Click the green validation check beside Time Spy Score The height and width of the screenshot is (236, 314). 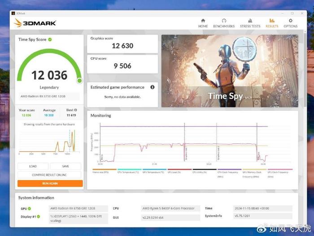[50, 39]
